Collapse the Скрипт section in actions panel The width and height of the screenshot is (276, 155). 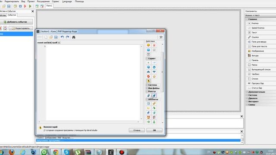tap(147, 59)
